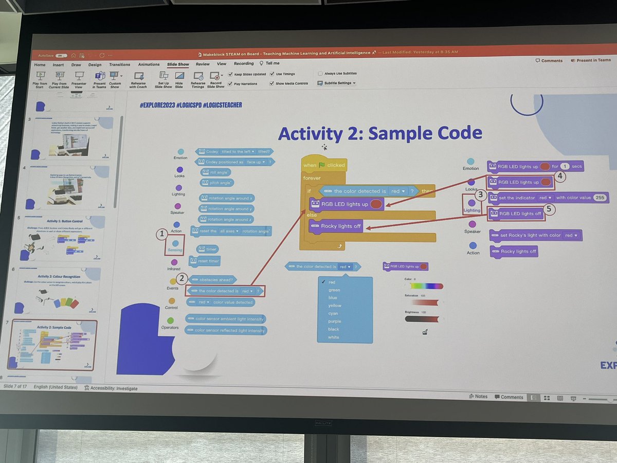Open the Review tab

(x=203, y=64)
